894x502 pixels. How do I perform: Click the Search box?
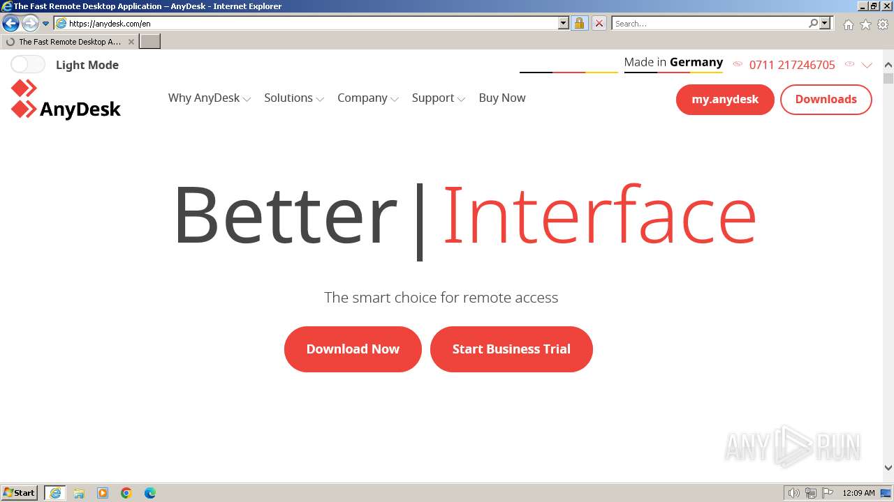[x=710, y=24]
